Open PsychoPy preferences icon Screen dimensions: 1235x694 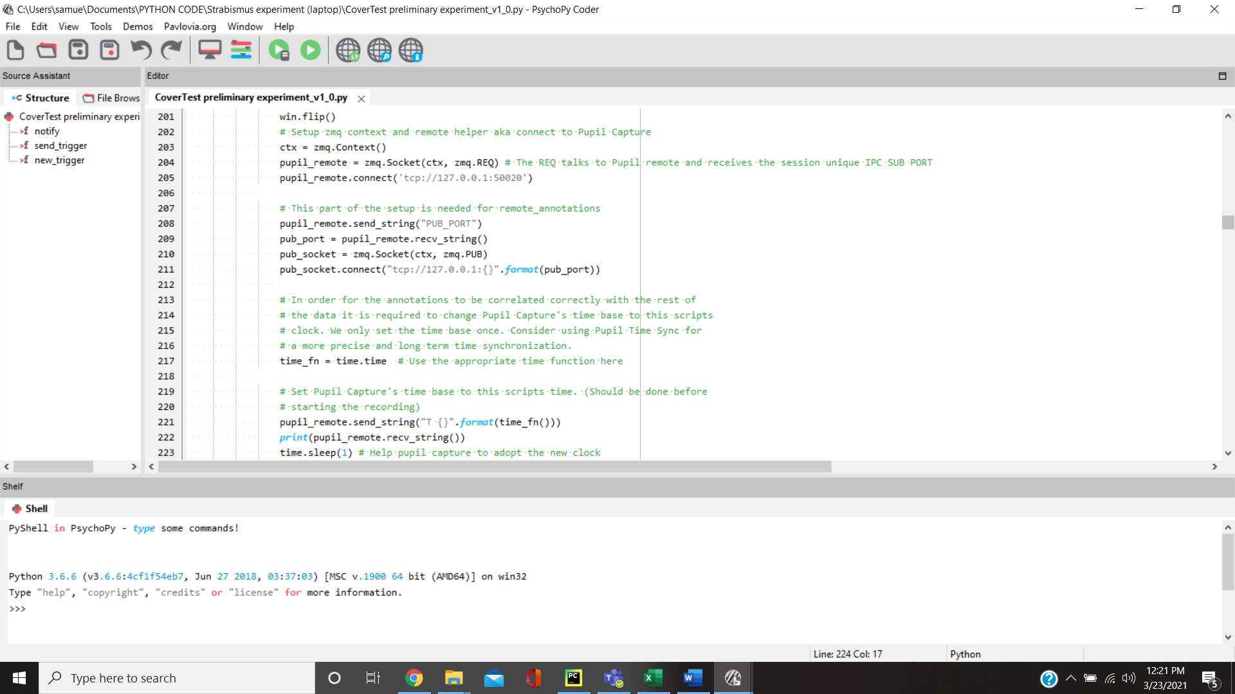coord(241,50)
